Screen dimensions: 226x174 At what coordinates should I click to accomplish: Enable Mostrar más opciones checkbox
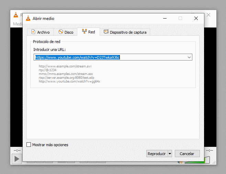[29, 144]
